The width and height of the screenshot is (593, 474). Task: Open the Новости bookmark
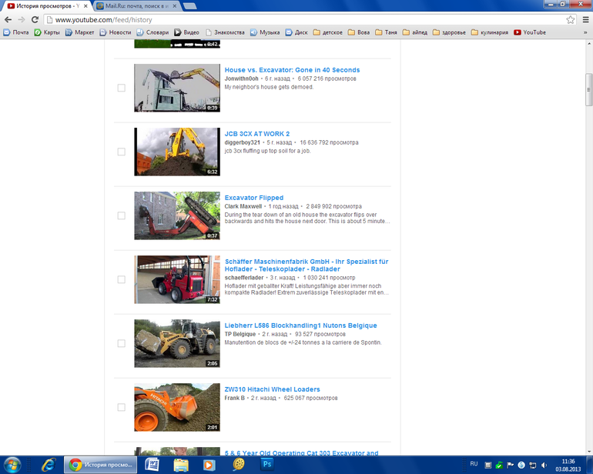tap(116, 32)
